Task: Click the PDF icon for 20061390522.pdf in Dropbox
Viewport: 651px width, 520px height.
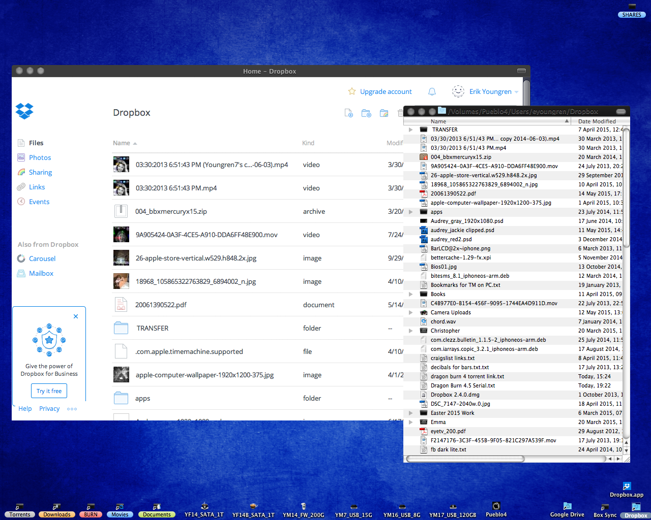Action: pos(121,305)
